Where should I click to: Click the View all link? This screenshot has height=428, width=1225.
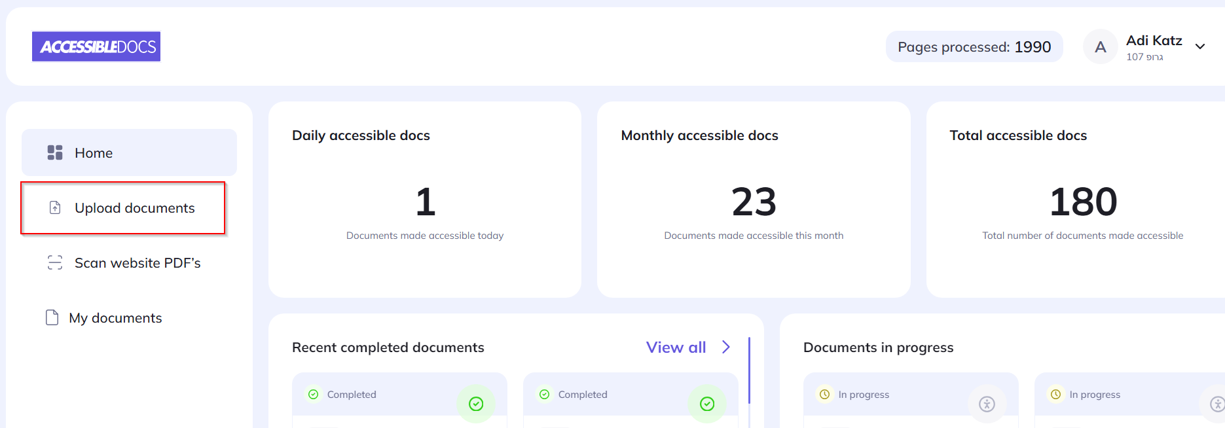click(x=676, y=347)
